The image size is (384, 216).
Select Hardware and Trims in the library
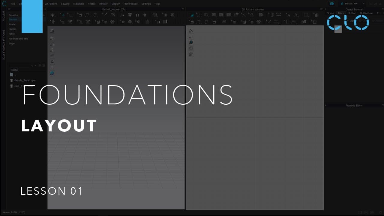coord(19,39)
